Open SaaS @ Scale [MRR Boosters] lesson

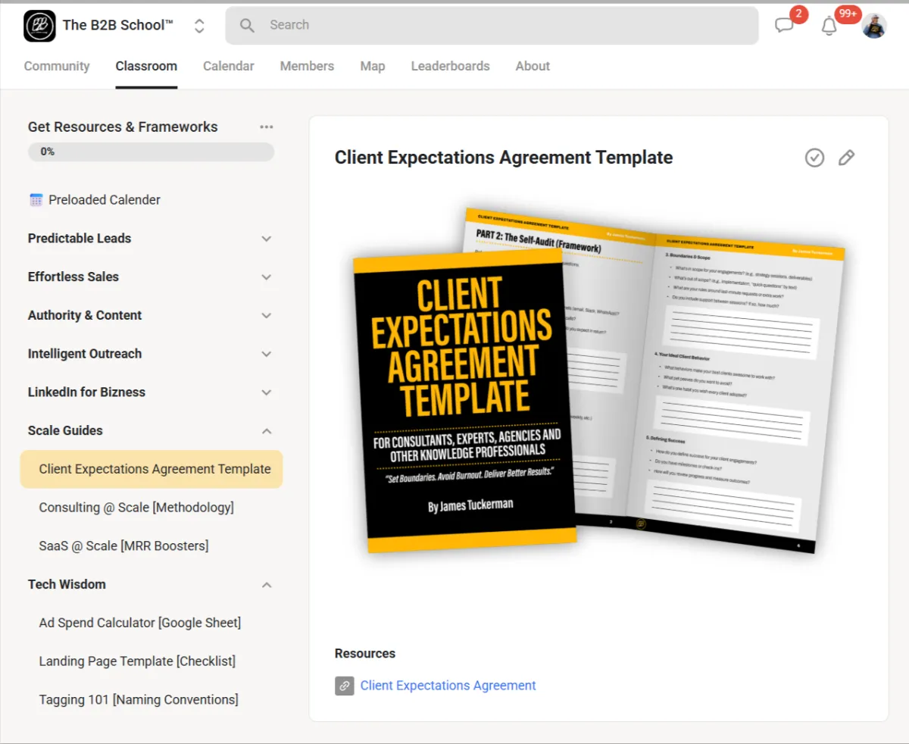123,546
